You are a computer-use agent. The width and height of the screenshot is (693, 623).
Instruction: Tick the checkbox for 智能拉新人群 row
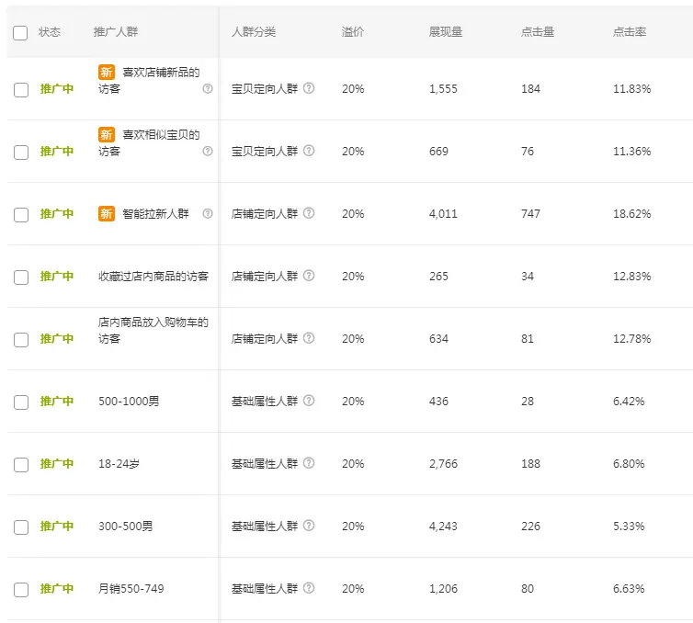(x=21, y=214)
